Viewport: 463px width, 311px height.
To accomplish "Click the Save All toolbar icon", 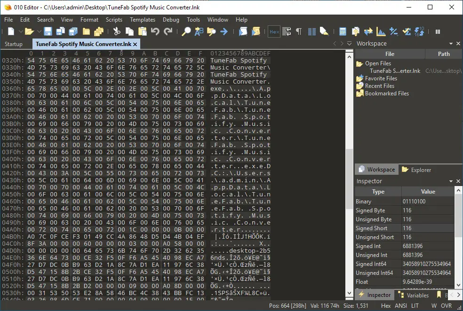I will pyautogui.click(x=73, y=31).
